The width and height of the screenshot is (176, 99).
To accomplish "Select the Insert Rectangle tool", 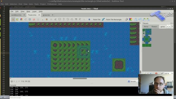I will coord(59,20).
